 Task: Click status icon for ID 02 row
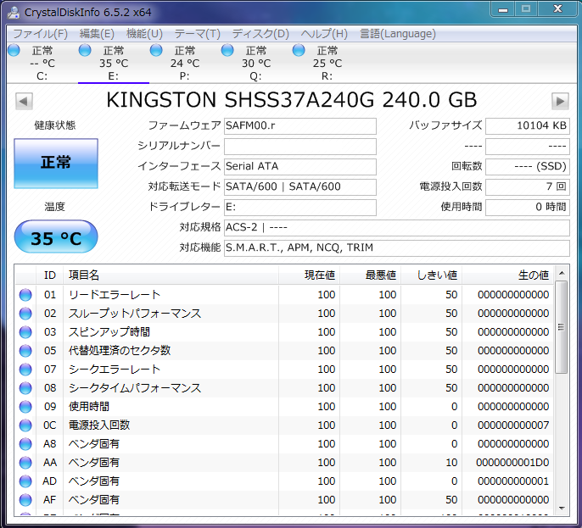click(25, 314)
